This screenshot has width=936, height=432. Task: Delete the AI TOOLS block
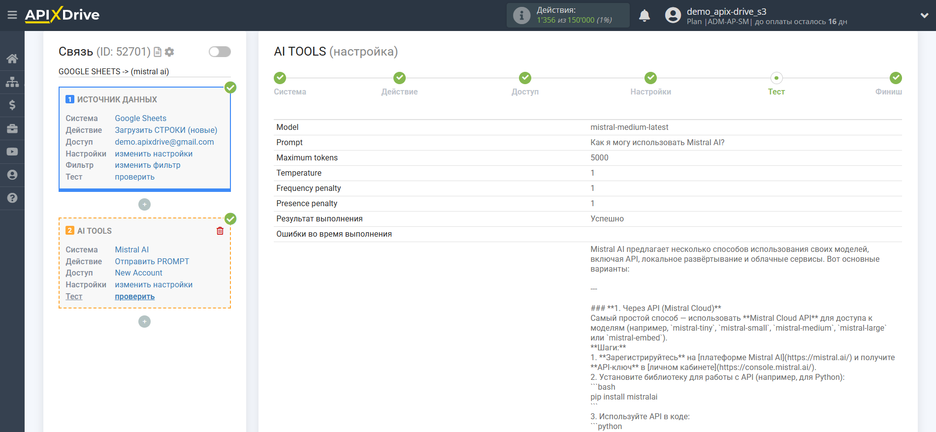[x=220, y=231]
